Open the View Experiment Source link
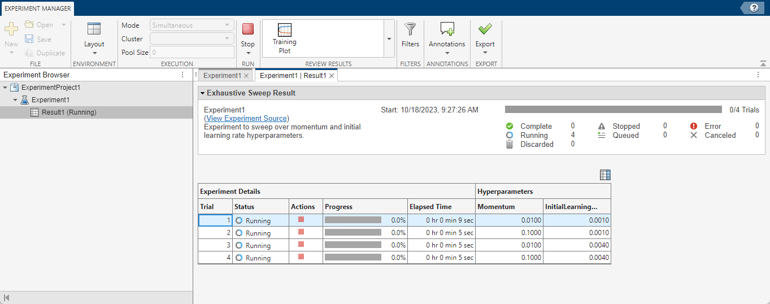The height and width of the screenshot is (304, 770). pos(247,119)
